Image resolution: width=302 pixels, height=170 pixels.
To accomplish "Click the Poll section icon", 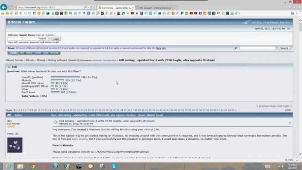I will [x=9, y=67].
